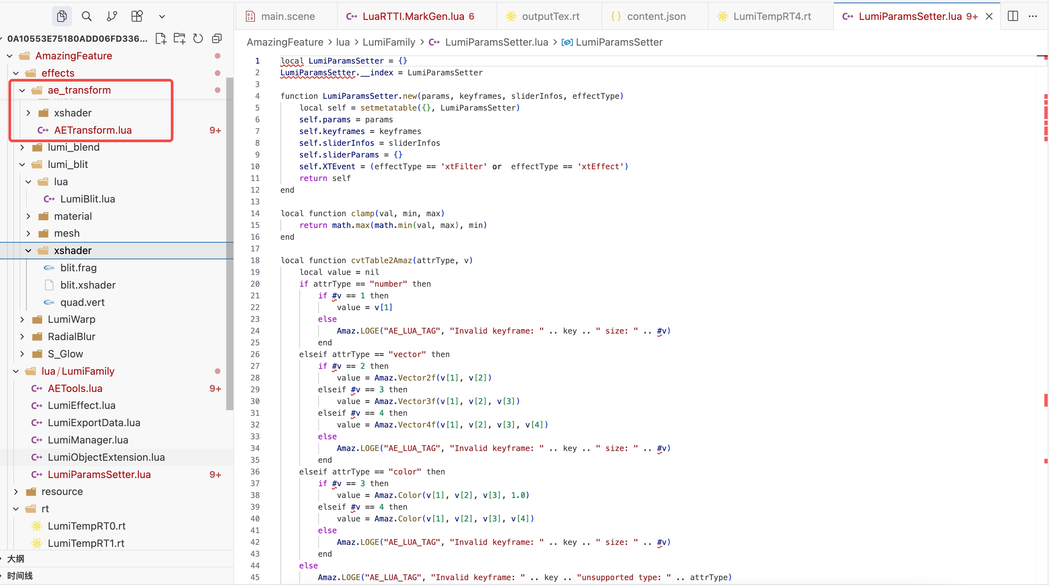Click the Refresh Explorer icon
This screenshot has height=585, width=1049.
tap(198, 38)
